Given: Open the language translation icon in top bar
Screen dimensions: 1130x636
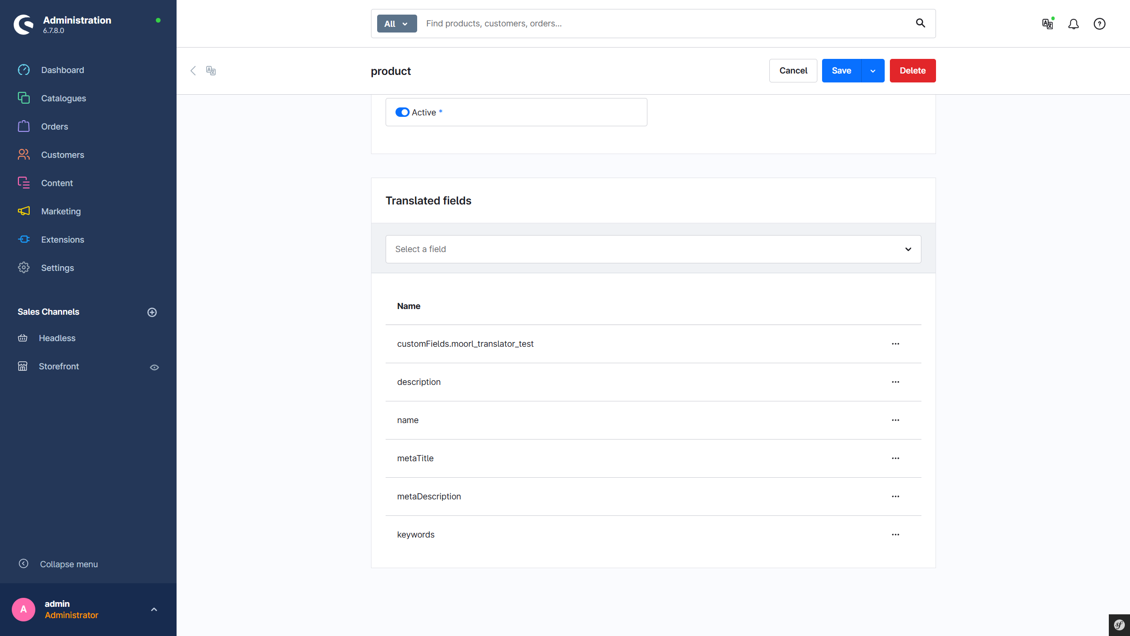Looking at the screenshot, I should tap(1047, 24).
